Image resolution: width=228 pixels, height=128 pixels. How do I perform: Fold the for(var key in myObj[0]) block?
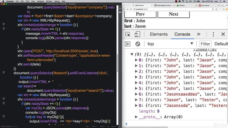coord(4,116)
